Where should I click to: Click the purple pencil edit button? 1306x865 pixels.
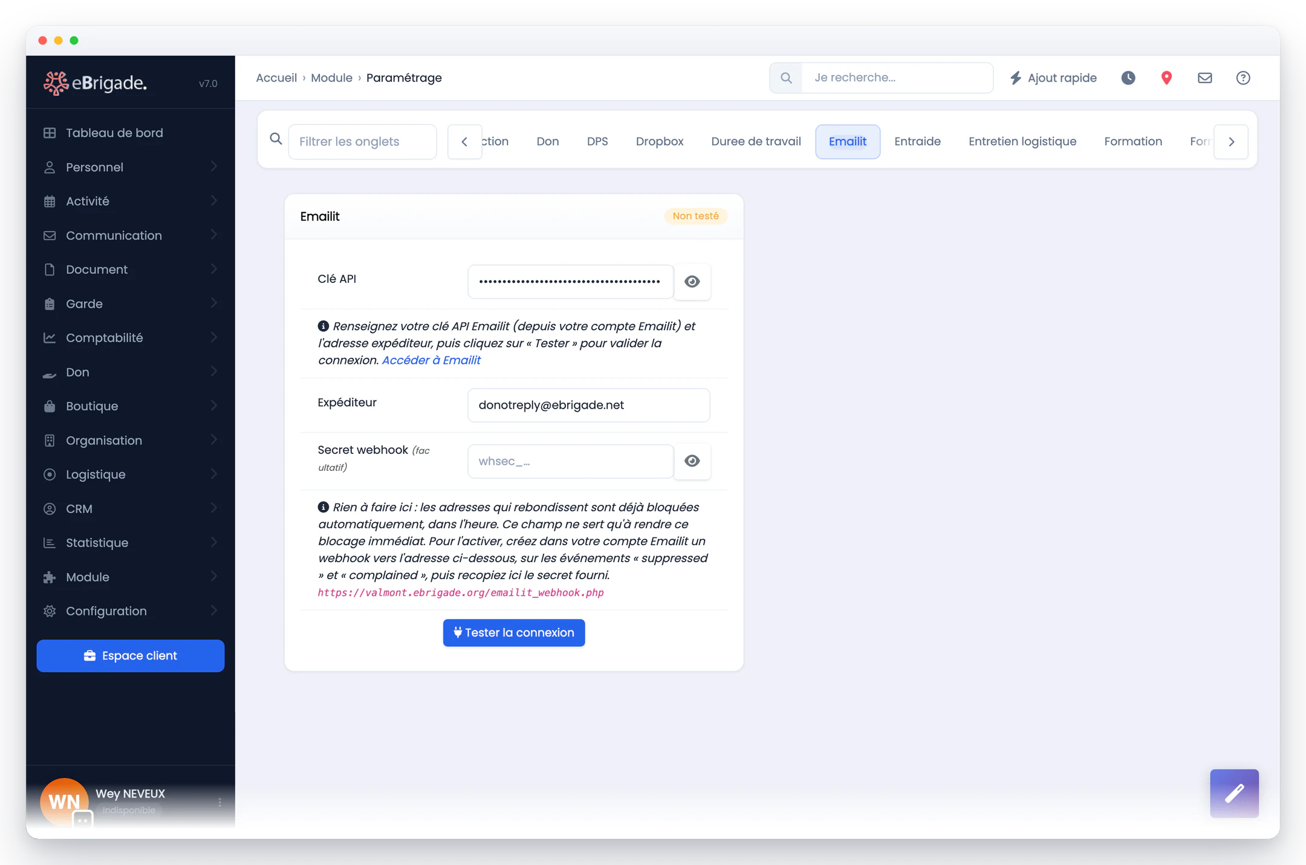click(1234, 793)
